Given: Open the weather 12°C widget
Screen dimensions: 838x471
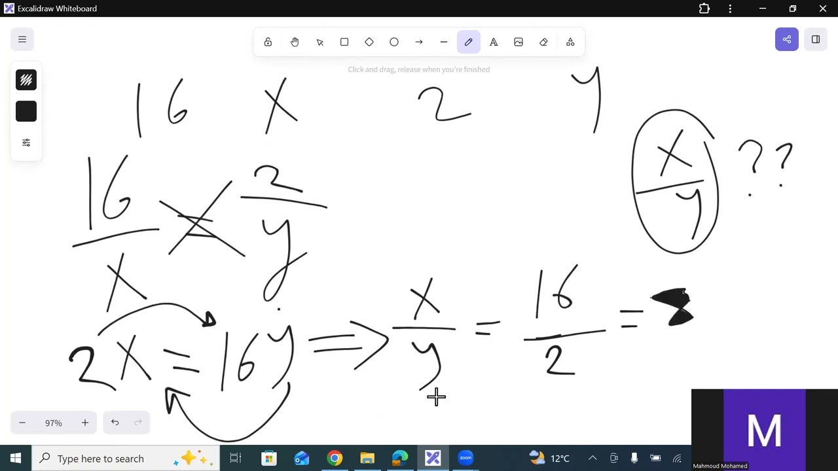Looking at the screenshot, I should 549,458.
